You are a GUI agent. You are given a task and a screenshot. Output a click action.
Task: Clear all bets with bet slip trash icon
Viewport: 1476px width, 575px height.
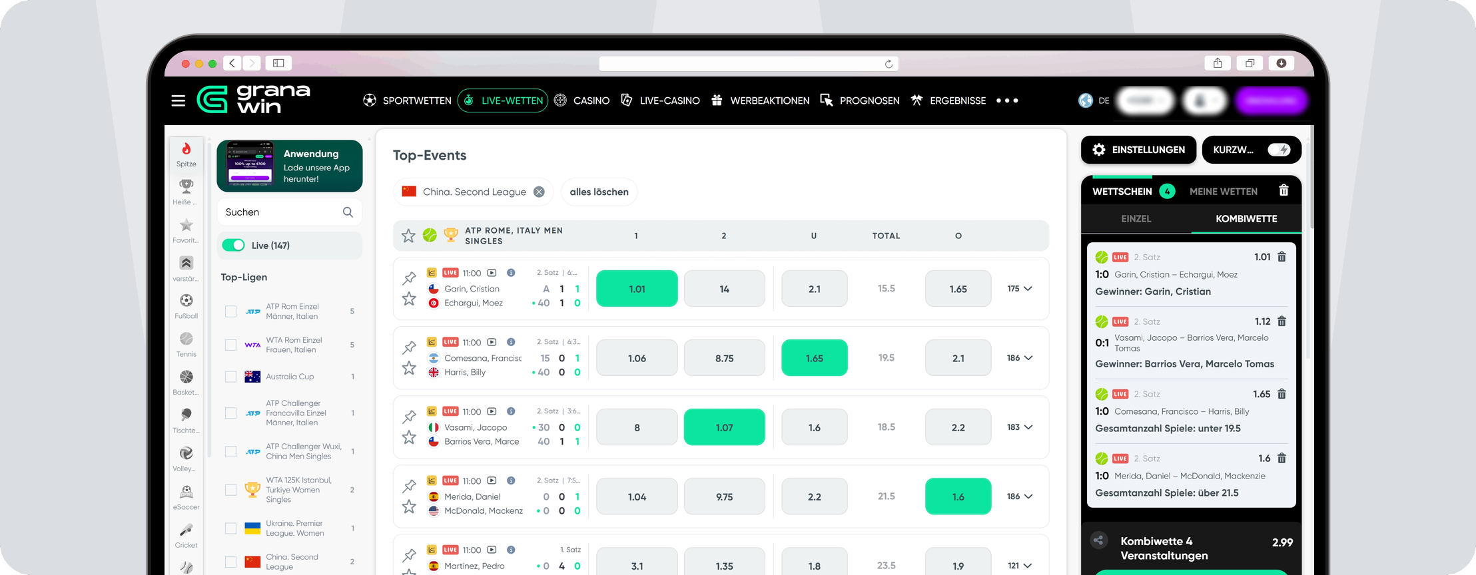click(1284, 191)
